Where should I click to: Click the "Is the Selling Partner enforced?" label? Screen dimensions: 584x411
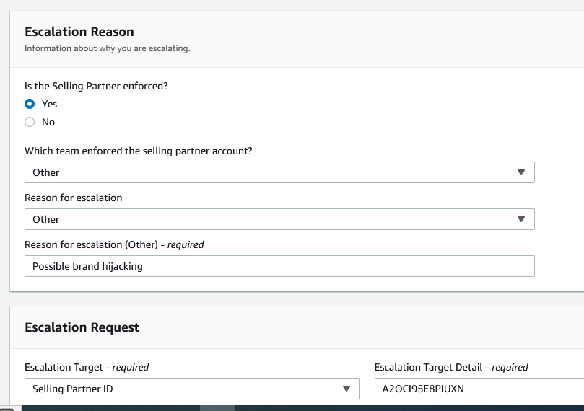click(x=96, y=87)
